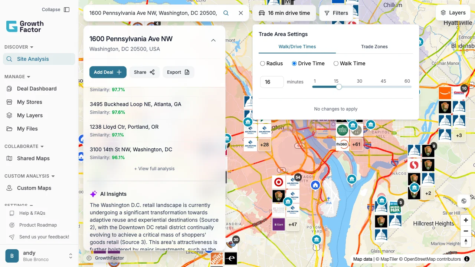This screenshot has height=267, width=475.
Task: Switch trade area to Walk Time
Action: (336, 63)
